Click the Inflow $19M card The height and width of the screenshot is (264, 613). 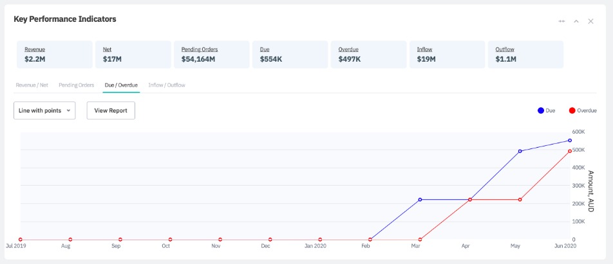[x=425, y=49]
